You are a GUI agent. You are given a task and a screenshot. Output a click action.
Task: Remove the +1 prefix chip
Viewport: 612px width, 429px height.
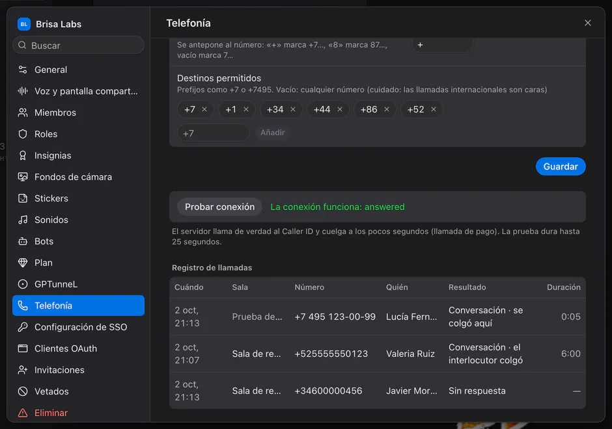(246, 109)
